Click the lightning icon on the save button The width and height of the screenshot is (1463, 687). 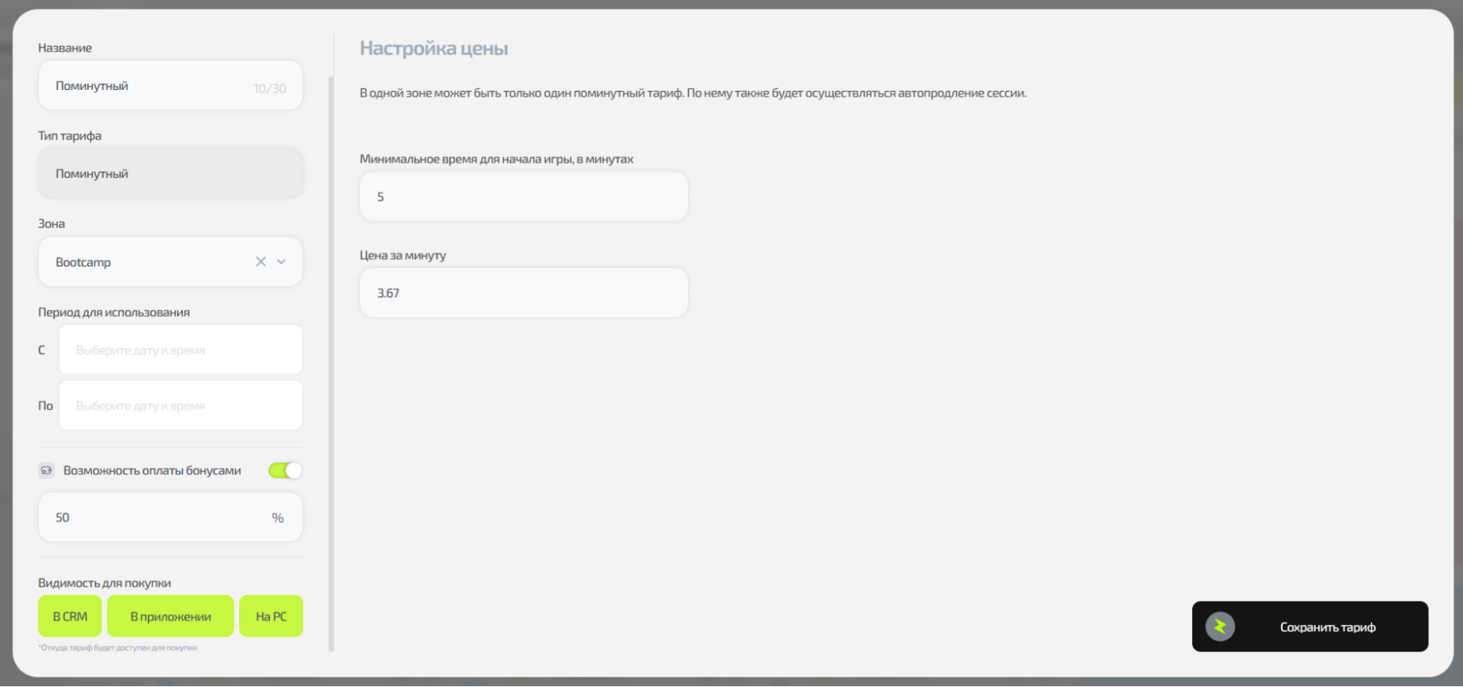1220,627
